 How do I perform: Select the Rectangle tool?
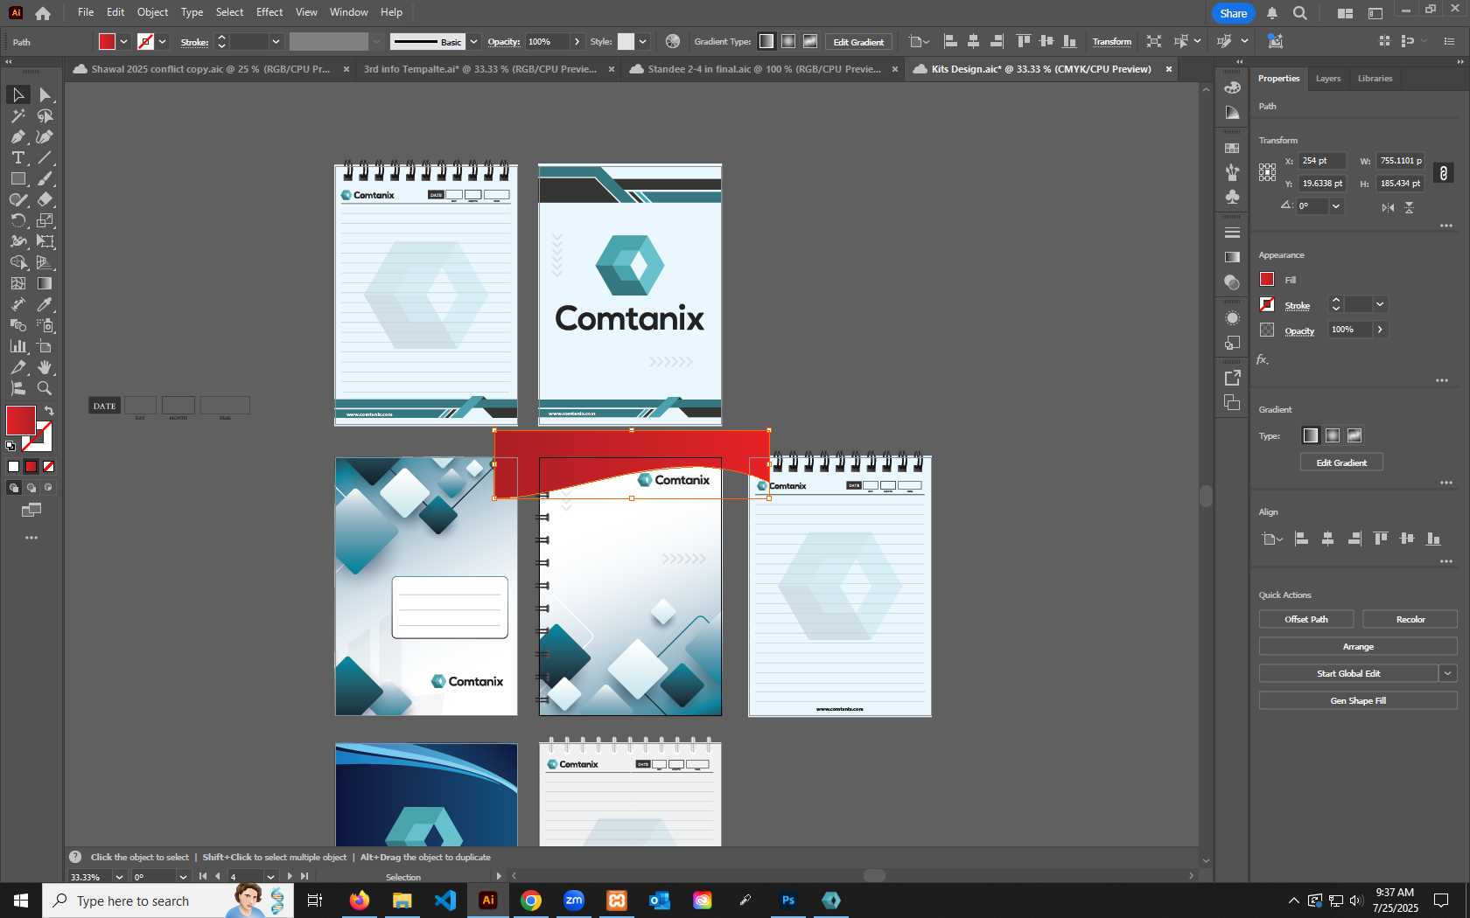(17, 178)
